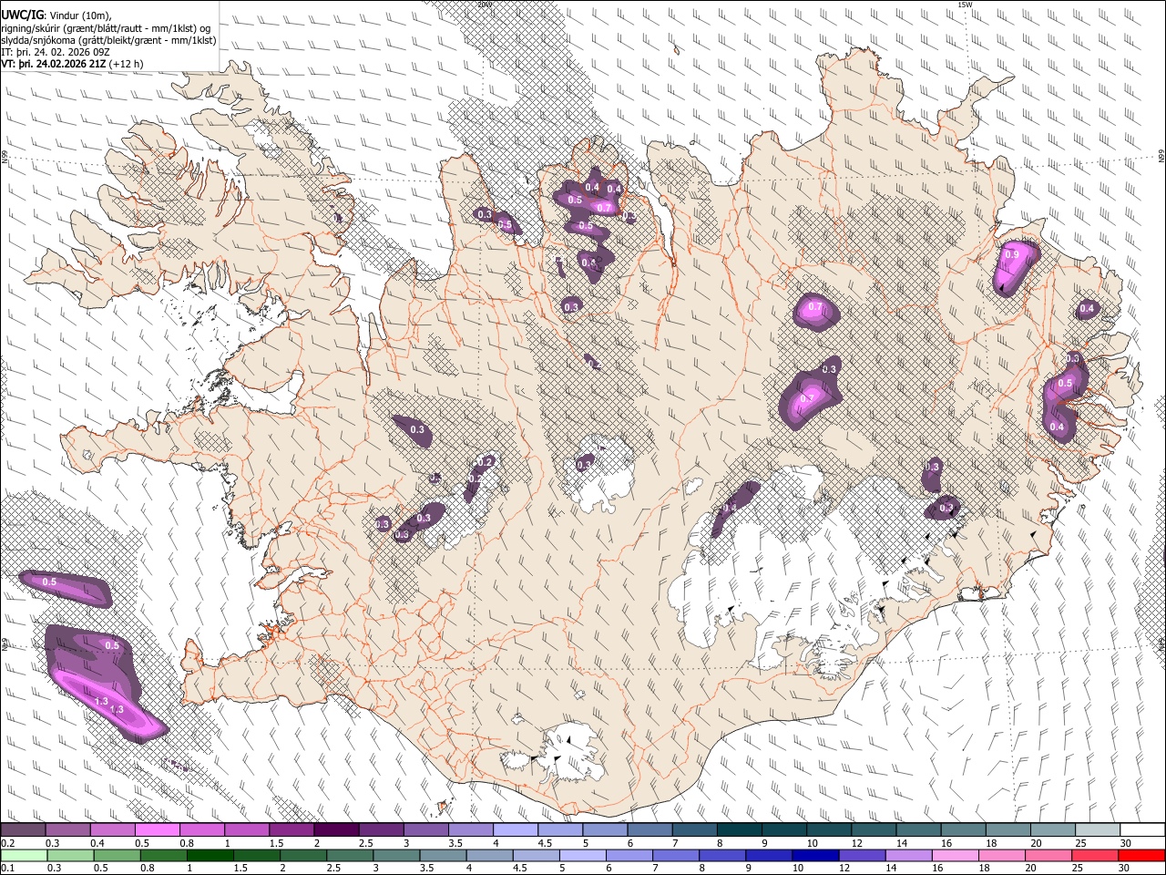1166x875 pixels.
Task: Click the bright pink snowfall patch labelled 0.9
Action: coord(1014,266)
